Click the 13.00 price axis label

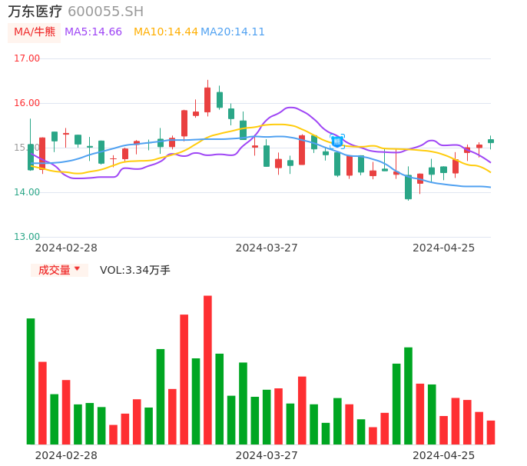click(27, 237)
